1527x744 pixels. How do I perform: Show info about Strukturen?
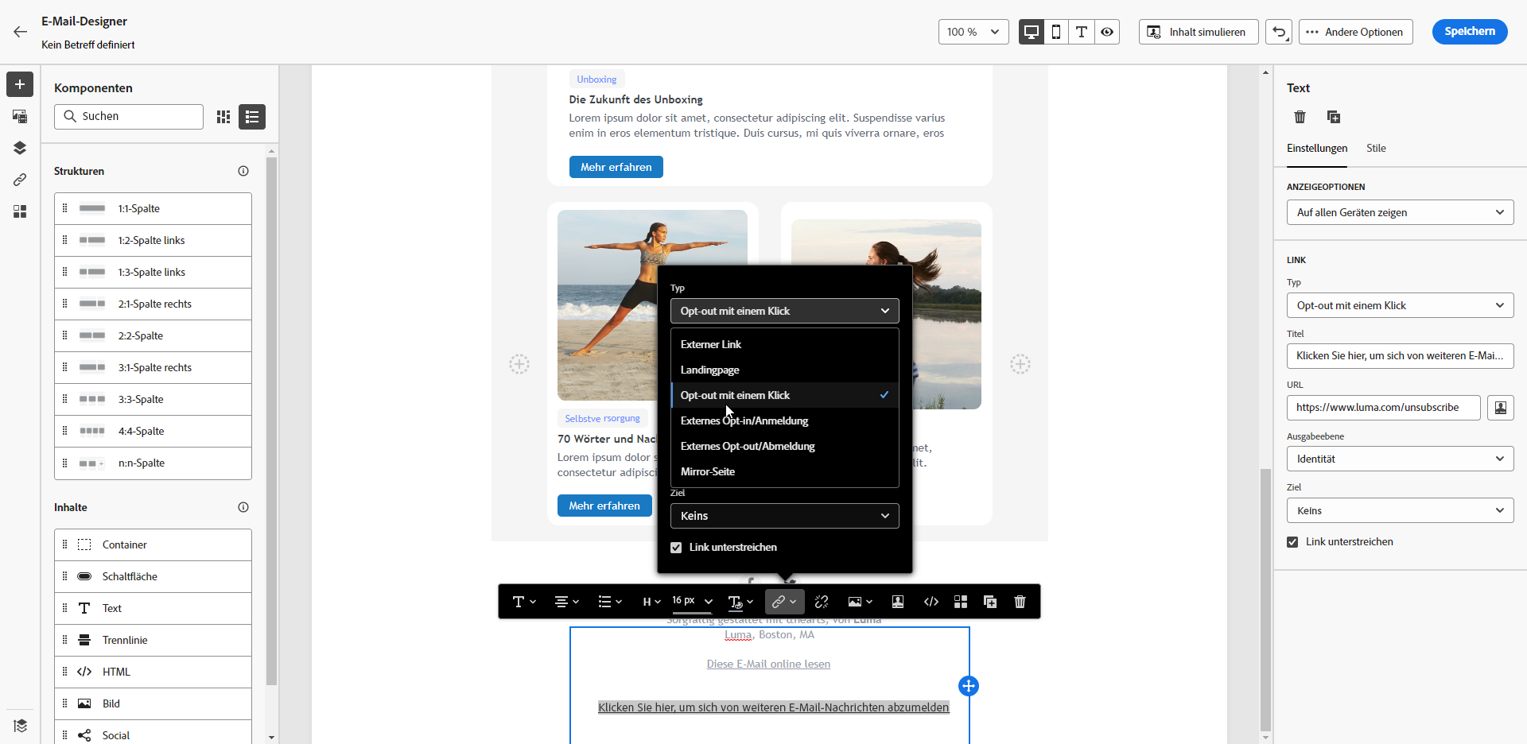click(243, 171)
